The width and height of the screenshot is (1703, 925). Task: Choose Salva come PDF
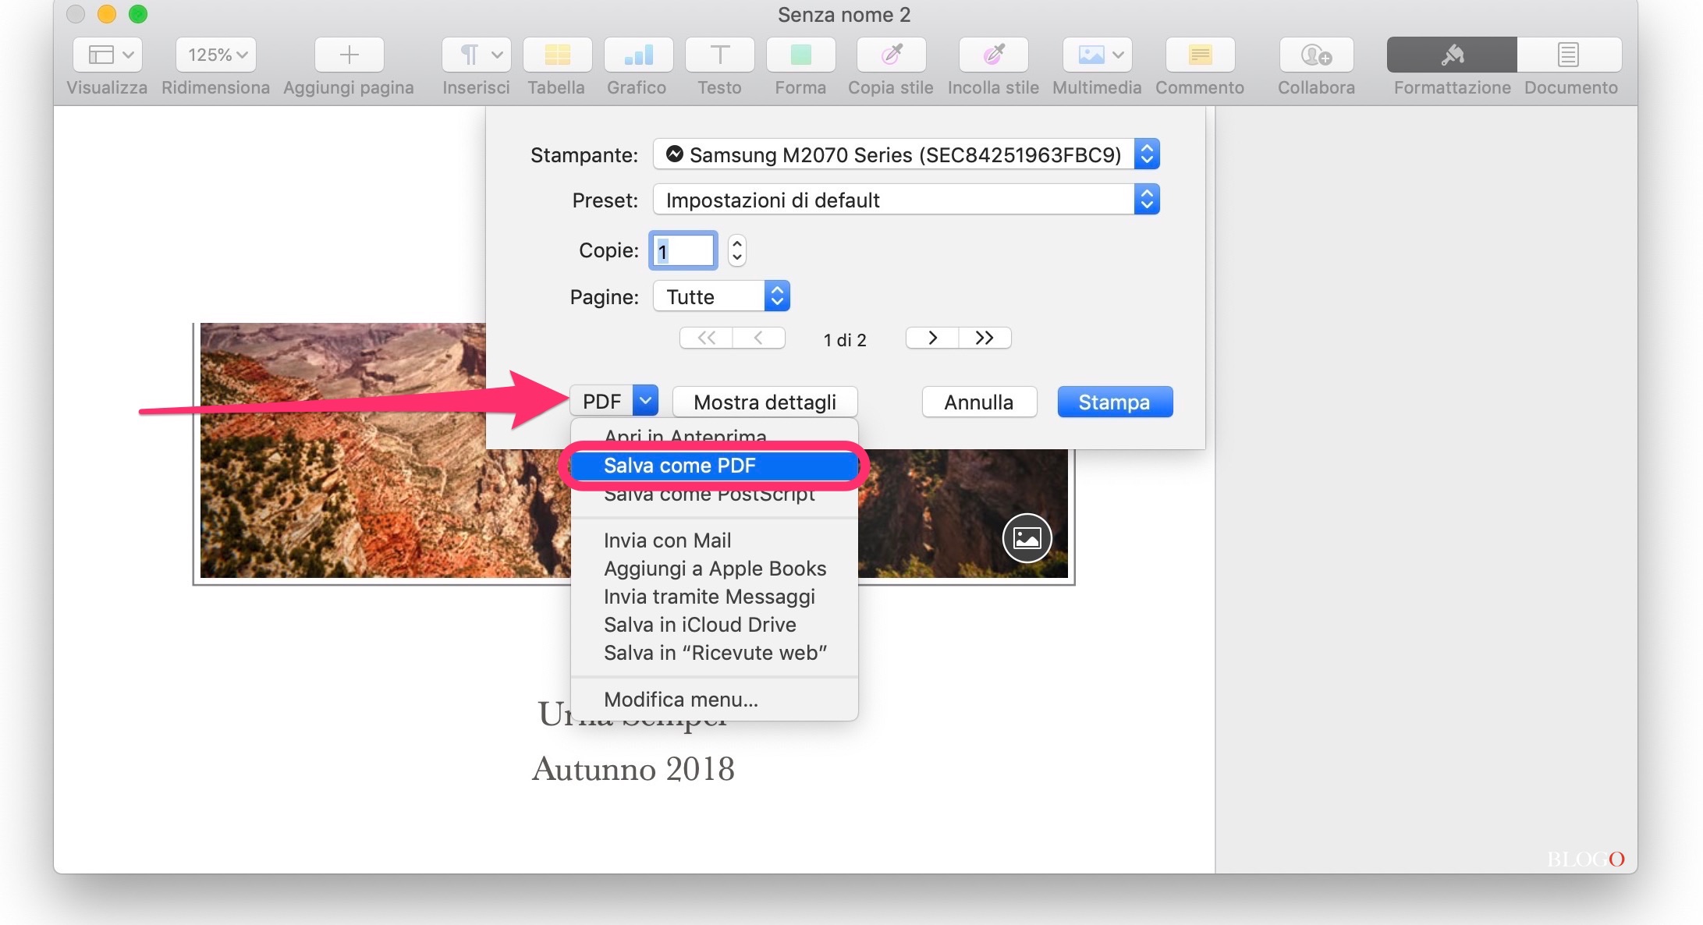coord(714,466)
